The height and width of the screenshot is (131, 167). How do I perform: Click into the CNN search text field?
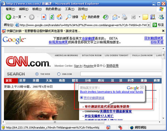click(121, 74)
